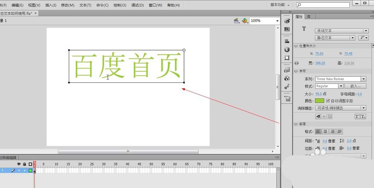Toggle auto-kern checkbox 自动调整字距
The width and height of the screenshot is (374, 188).
(x=328, y=101)
